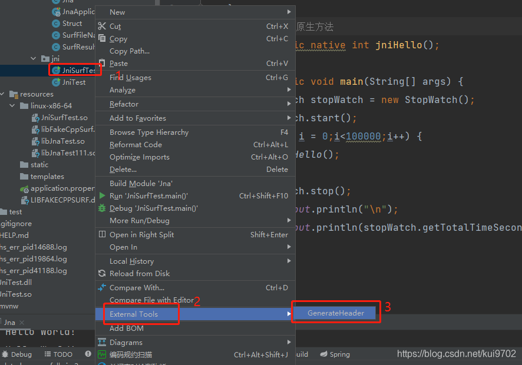The height and width of the screenshot is (365, 522).
Task: Click the application.properties spring icon
Action: [x=24, y=189]
